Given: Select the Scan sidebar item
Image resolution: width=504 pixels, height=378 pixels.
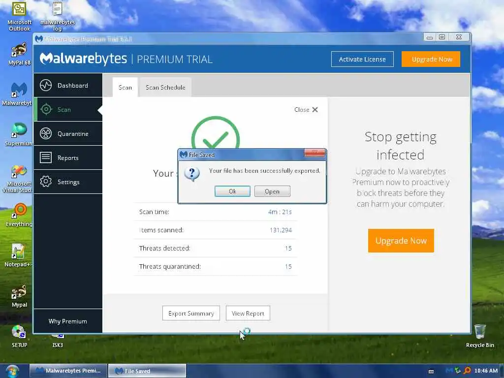Looking at the screenshot, I should point(68,110).
